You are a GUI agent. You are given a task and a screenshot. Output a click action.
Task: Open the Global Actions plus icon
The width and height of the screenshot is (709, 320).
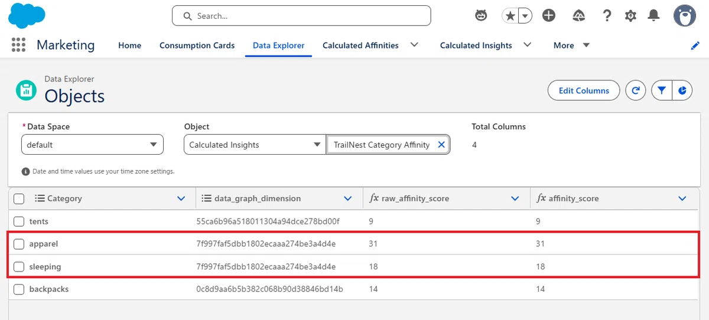(549, 16)
